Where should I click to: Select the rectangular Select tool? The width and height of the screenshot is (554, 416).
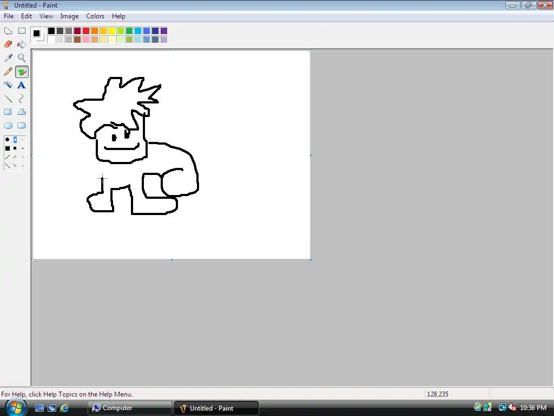(22, 31)
